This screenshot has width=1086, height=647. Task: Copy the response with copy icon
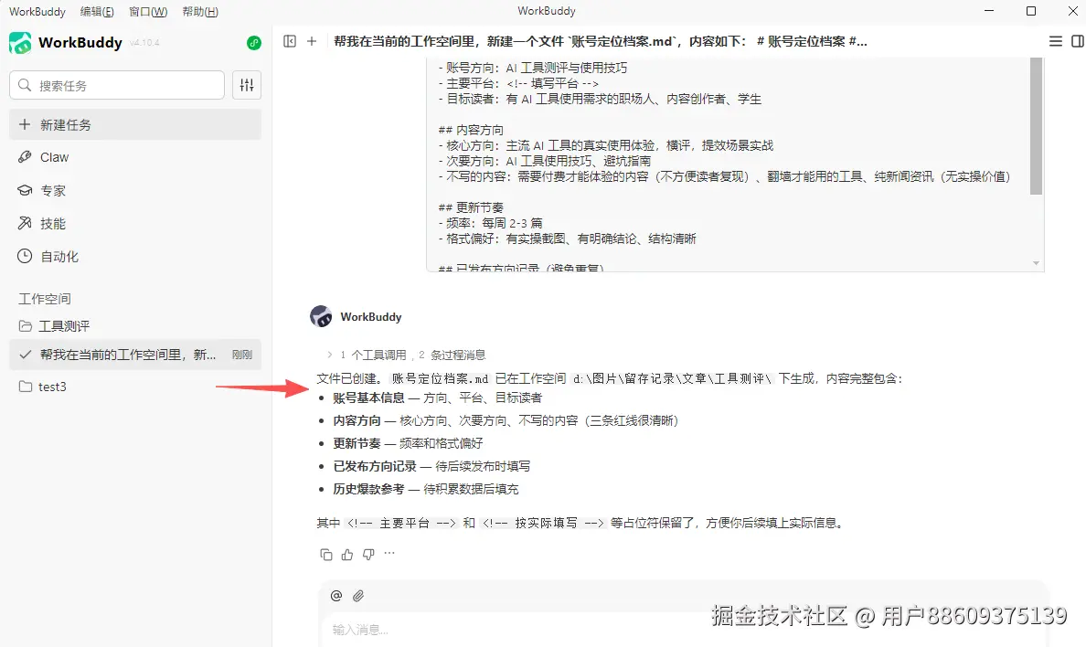pos(326,554)
